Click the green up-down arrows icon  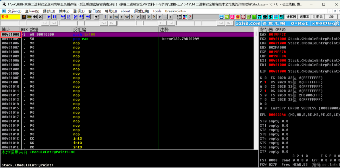coord(227,17)
